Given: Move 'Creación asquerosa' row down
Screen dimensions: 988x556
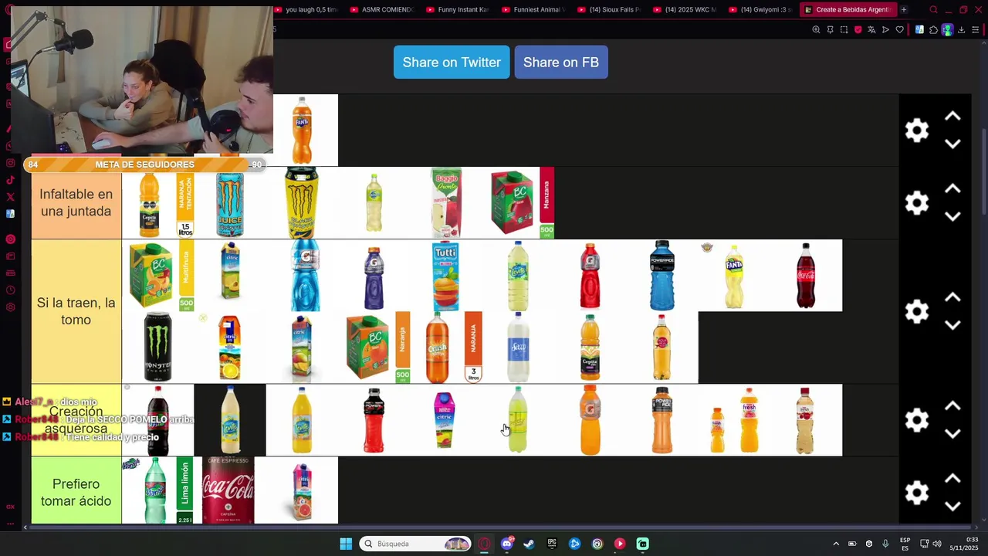Looking at the screenshot, I should coord(952,434).
